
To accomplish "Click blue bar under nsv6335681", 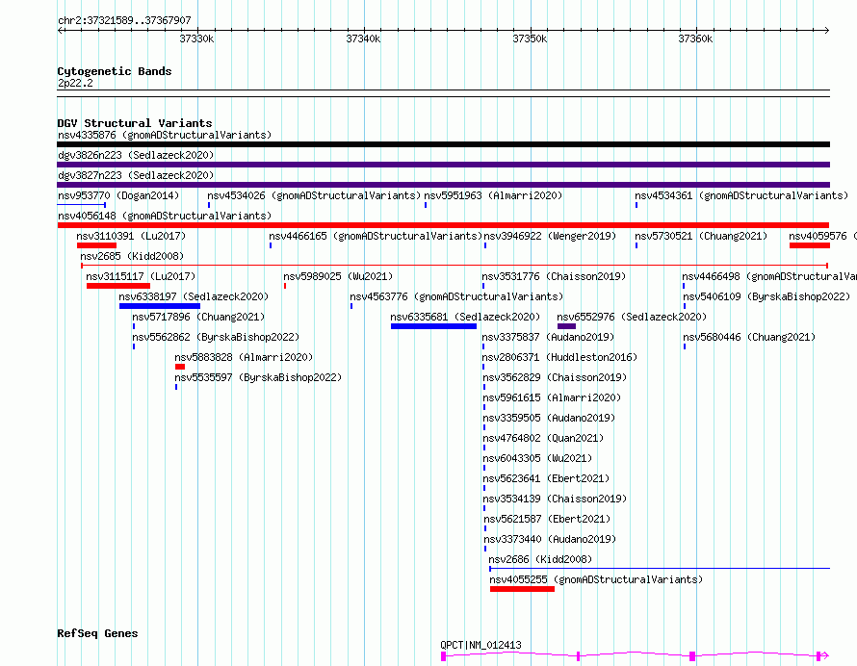I will pyautogui.click(x=433, y=326).
